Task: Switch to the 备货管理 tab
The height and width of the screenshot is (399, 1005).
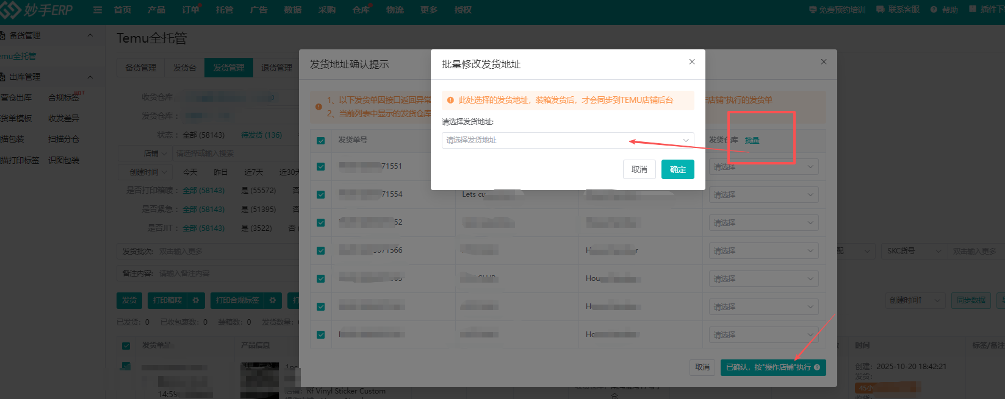Action: [x=141, y=68]
